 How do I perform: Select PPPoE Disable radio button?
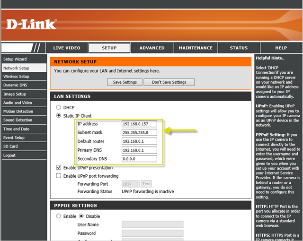click(x=81, y=216)
